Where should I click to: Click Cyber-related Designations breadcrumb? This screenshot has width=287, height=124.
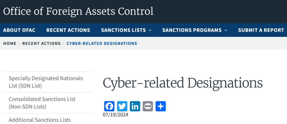click(102, 43)
